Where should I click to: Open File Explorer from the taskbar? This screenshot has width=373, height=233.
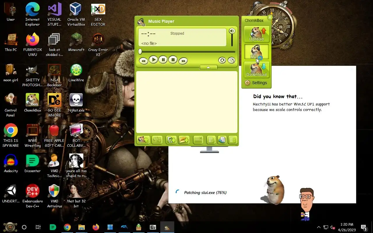(81, 227)
